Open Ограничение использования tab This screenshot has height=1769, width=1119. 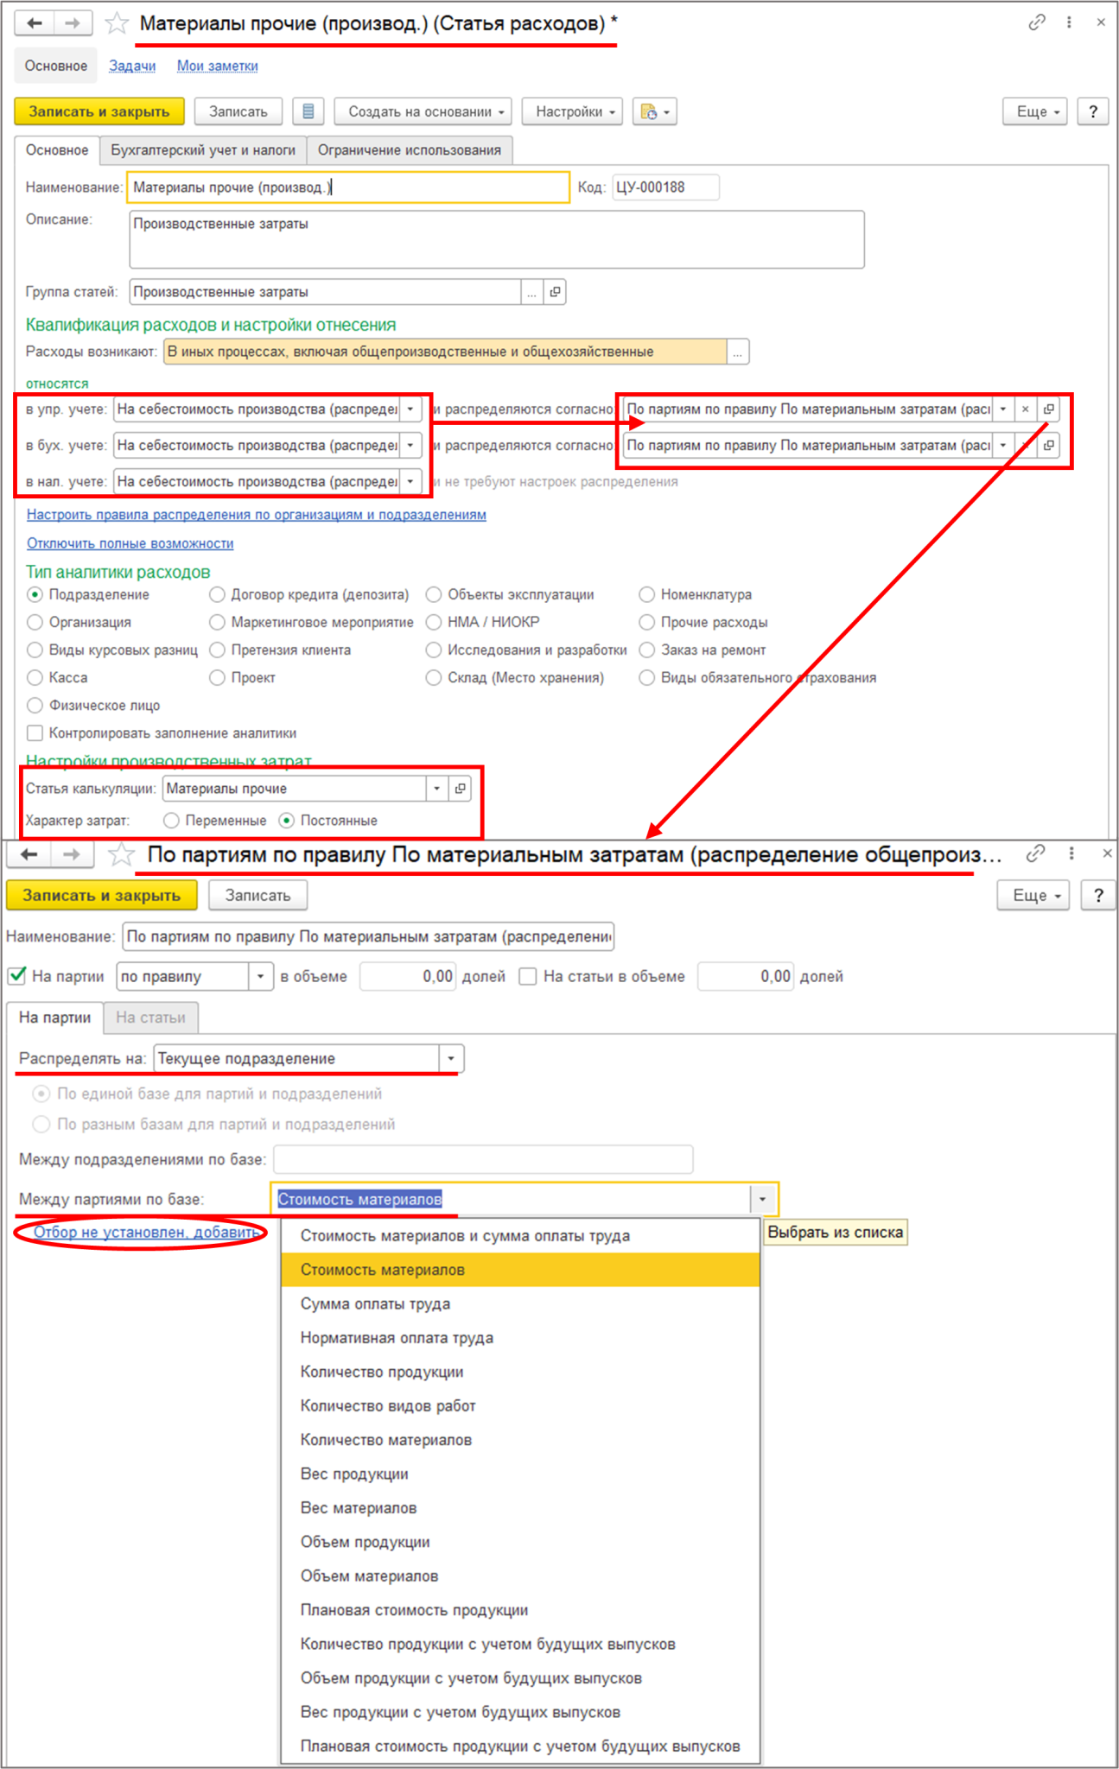coord(410,150)
